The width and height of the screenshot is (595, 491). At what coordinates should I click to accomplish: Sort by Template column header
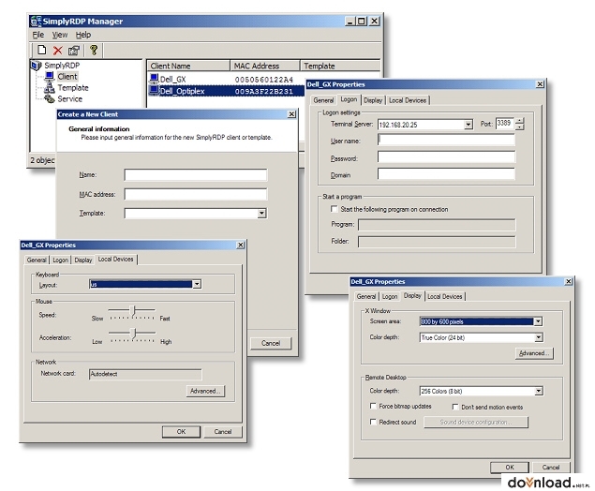pos(339,66)
